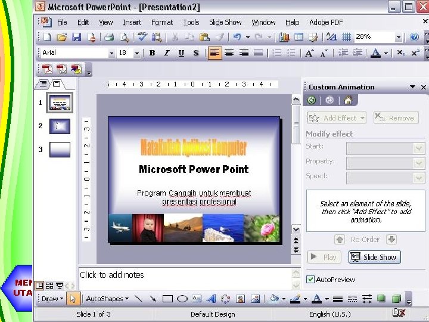Insert a chart with the chart icon

(284, 37)
